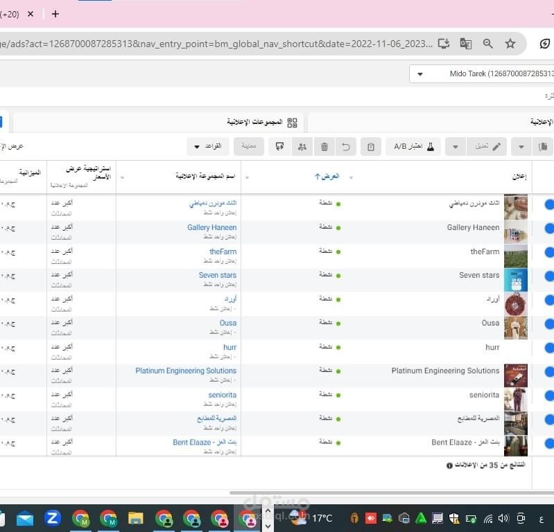Click the undo arrow icon

point(346,146)
